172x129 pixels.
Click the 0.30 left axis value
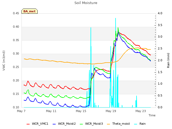click(16, 54)
